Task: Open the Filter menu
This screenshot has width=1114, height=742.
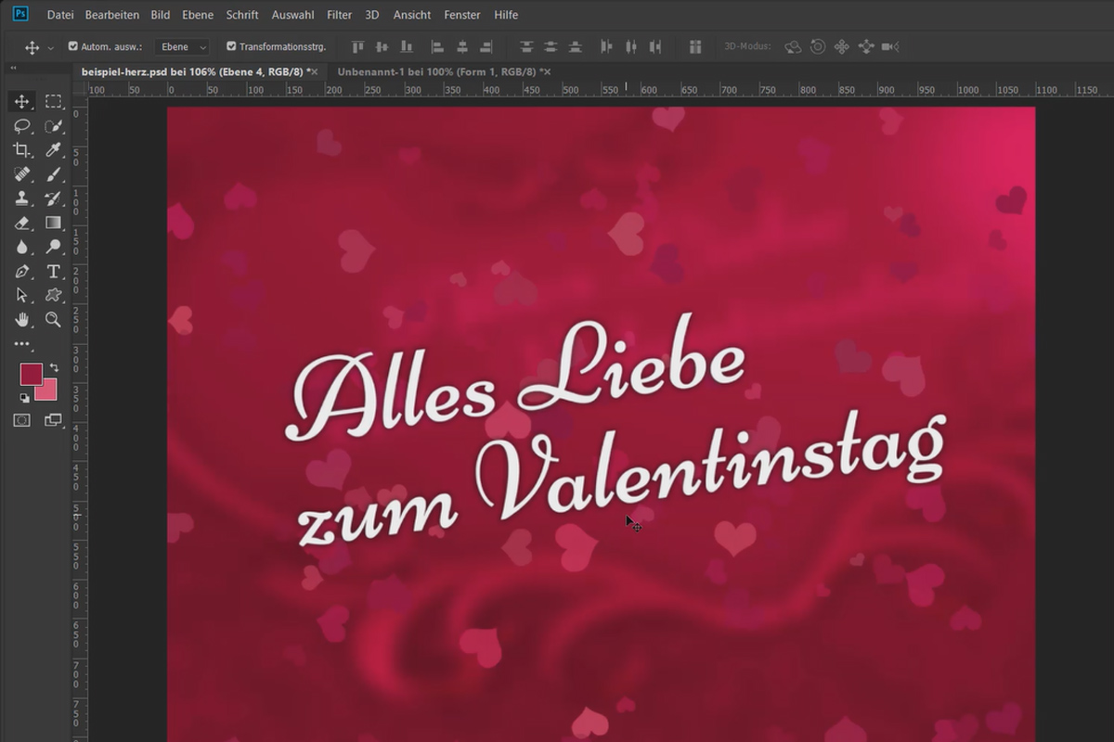Action: pos(340,15)
